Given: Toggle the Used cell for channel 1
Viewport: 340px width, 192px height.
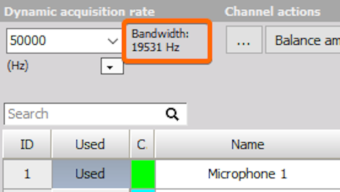Looking at the screenshot, I should (x=91, y=174).
